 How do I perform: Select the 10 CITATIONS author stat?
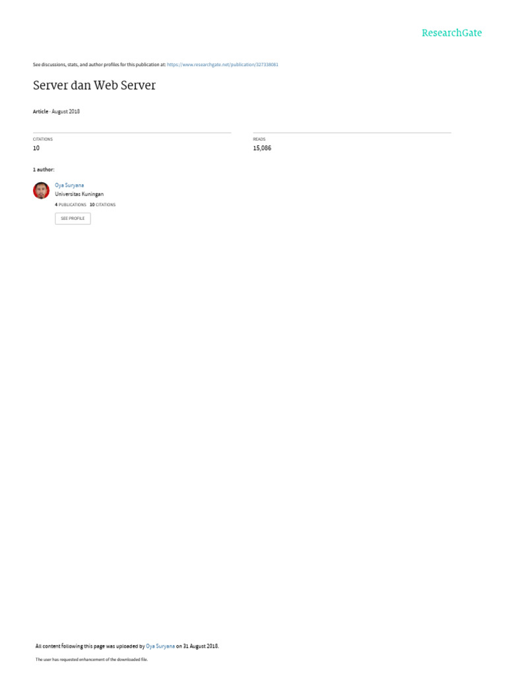[102, 205]
